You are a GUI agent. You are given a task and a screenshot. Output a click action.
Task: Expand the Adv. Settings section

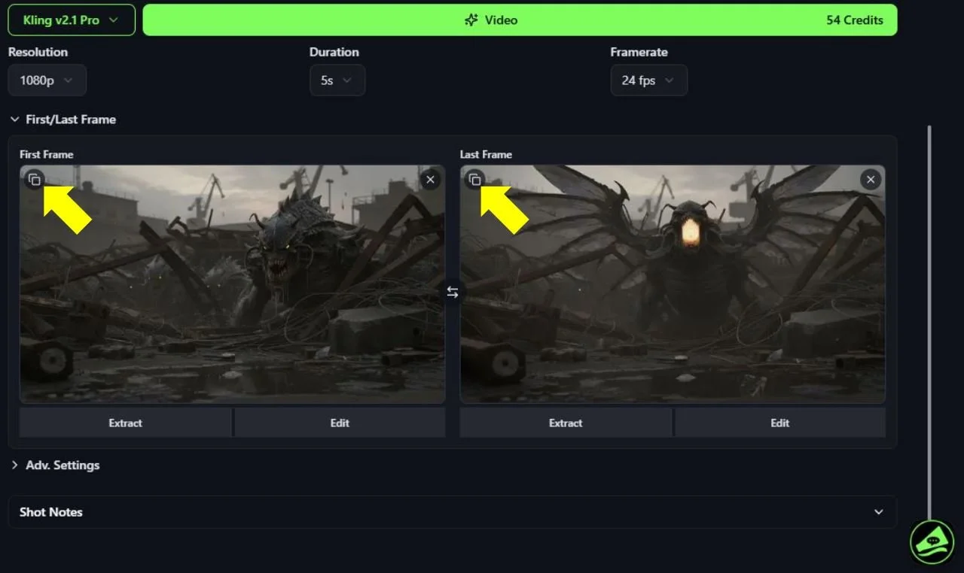tap(56, 465)
